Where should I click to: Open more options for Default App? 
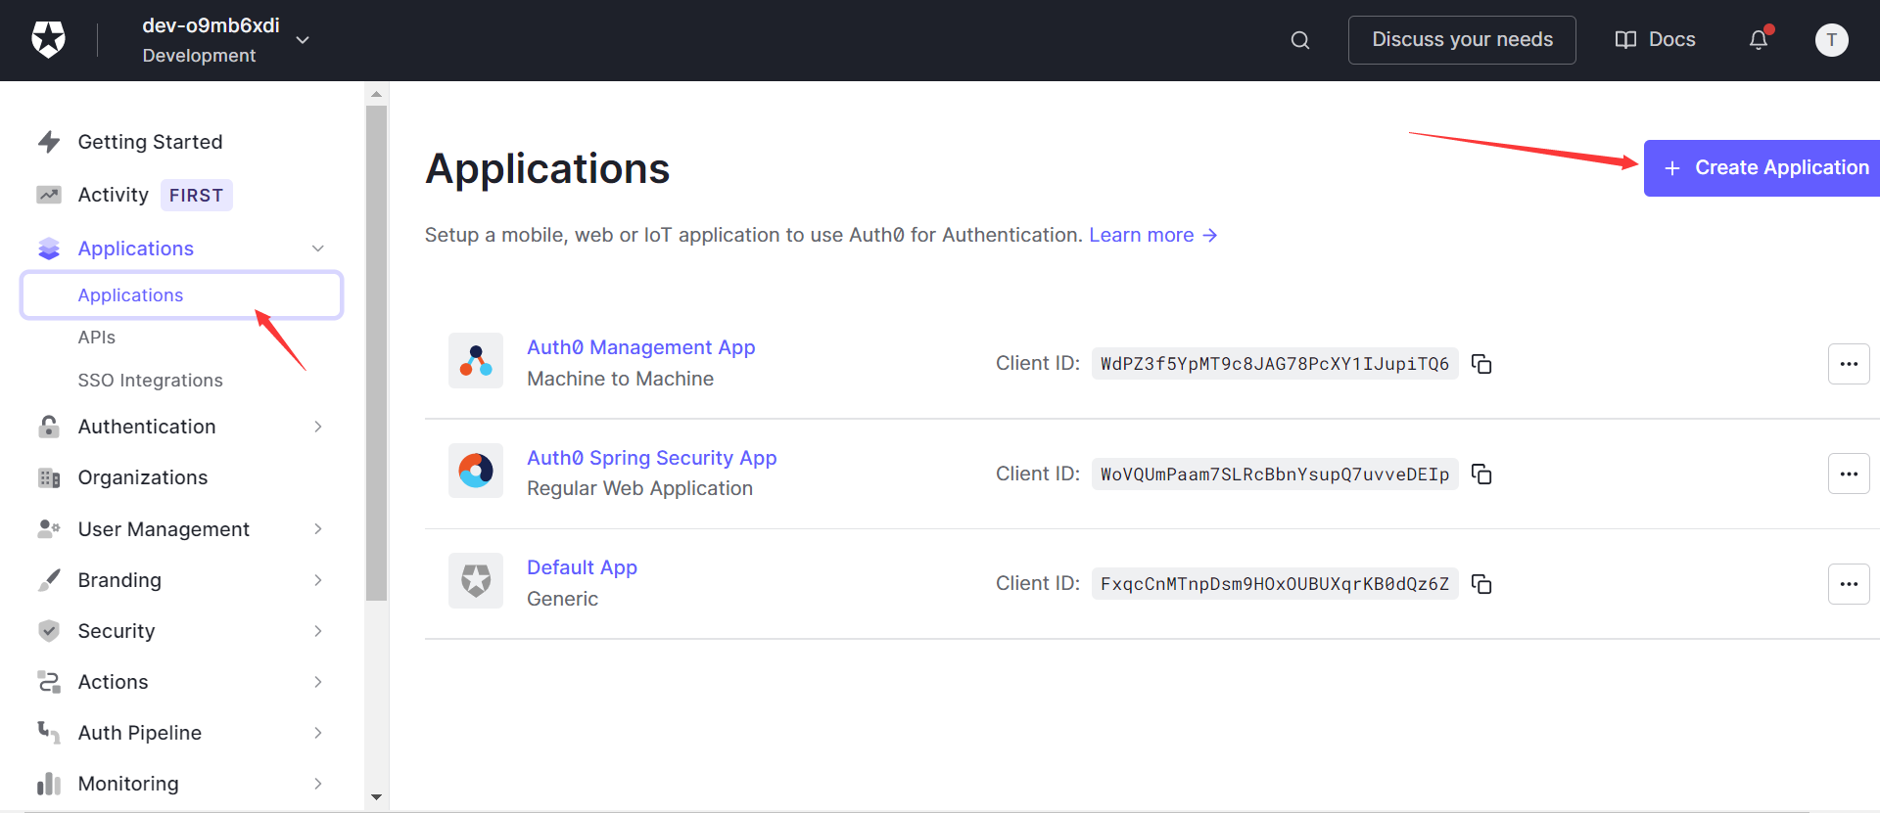click(x=1849, y=584)
